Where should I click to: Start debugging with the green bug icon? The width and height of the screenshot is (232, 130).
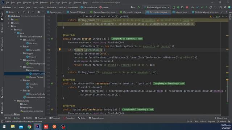click(x=178, y=7)
